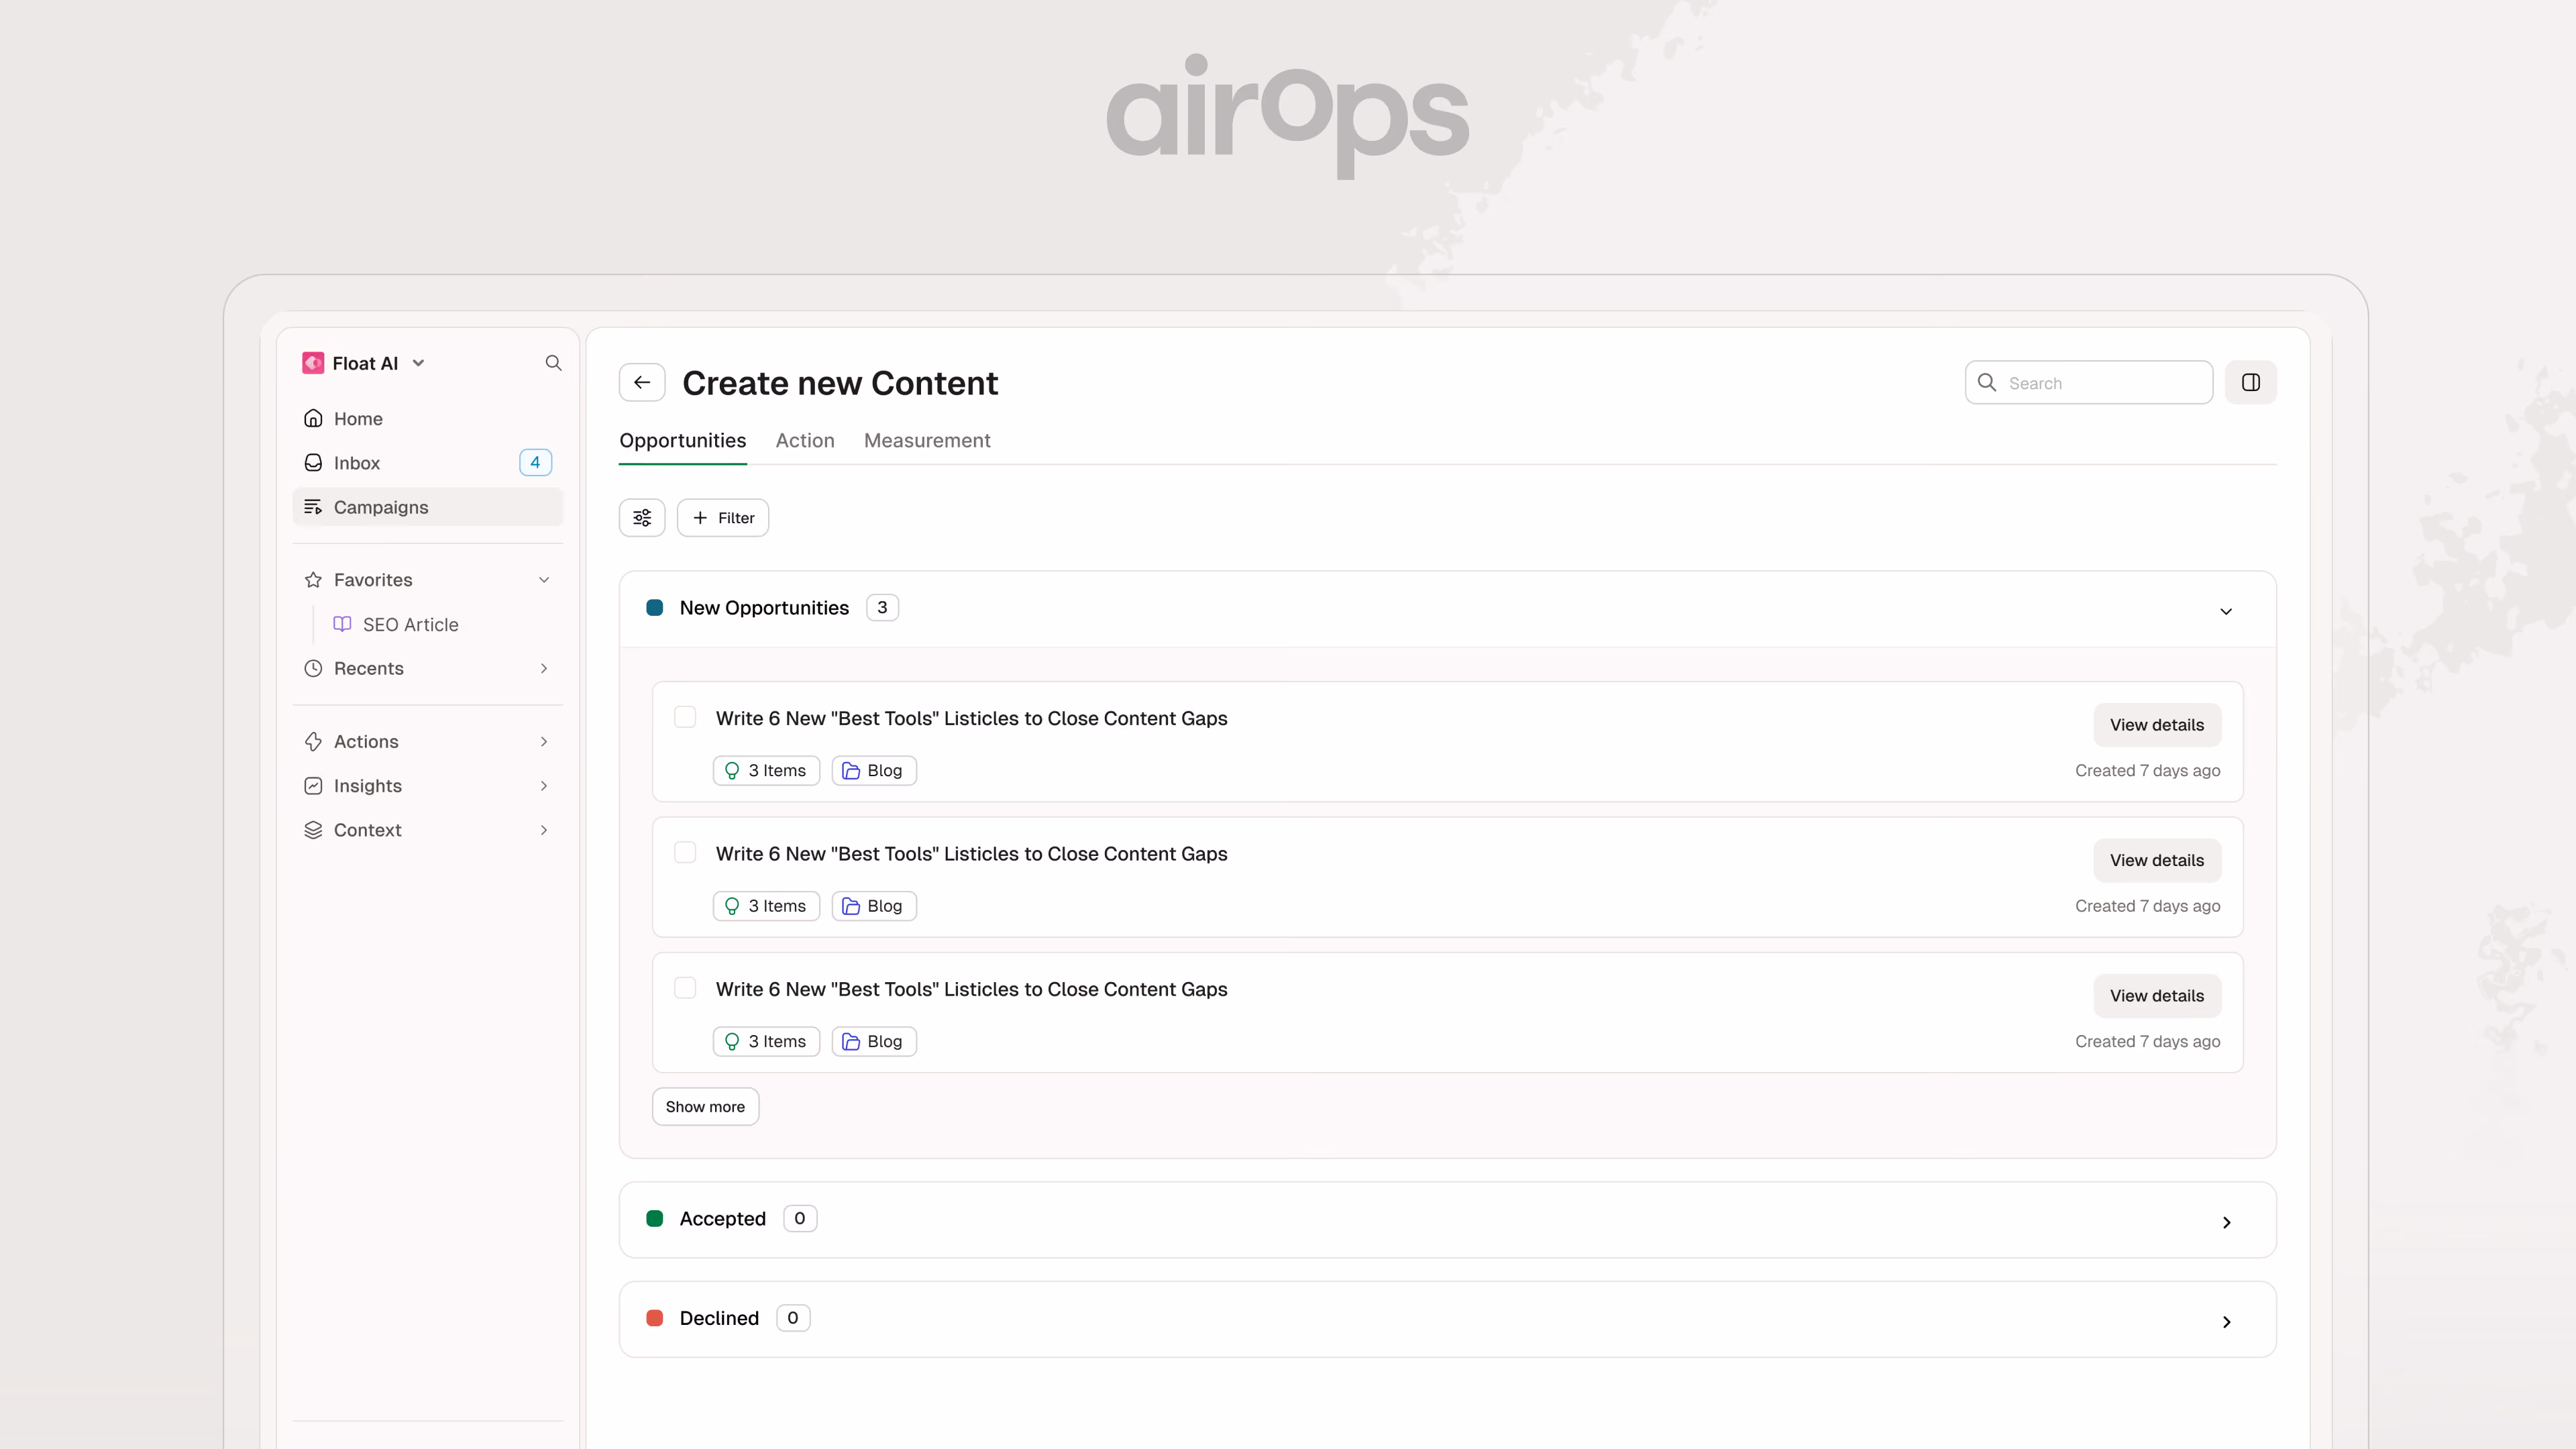Screen dimensions: 2576x1449
Task: Click the Blog tag on second opportunity
Action: (874, 906)
